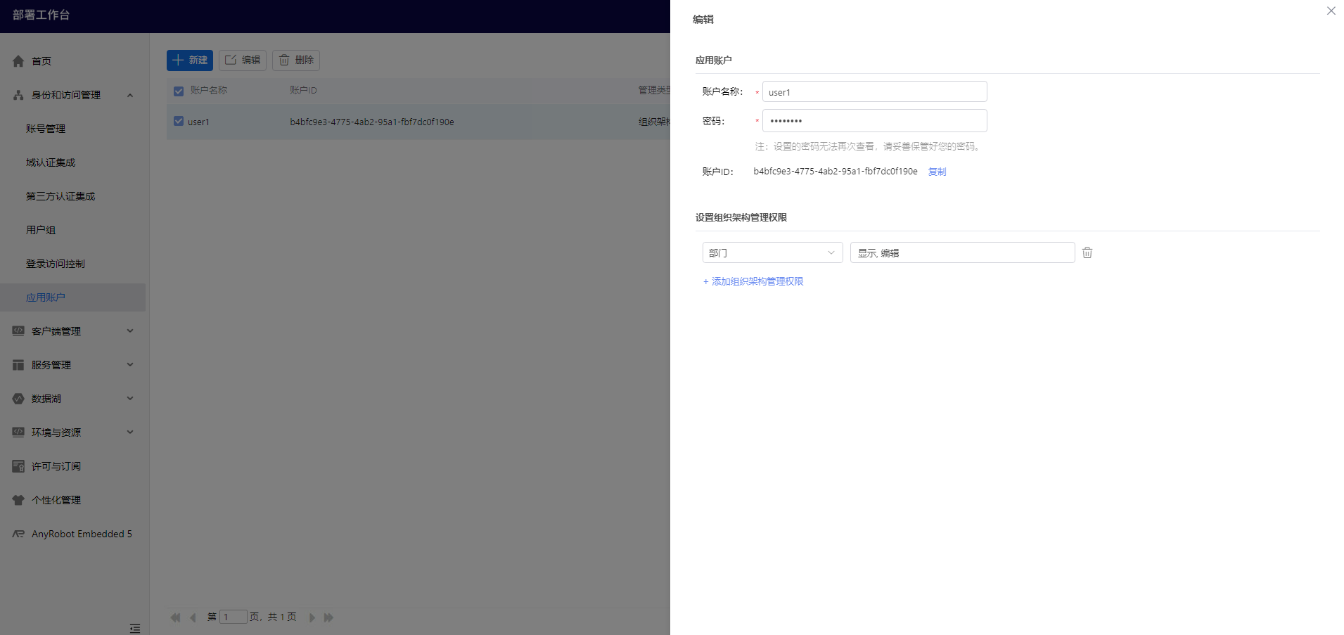Open 首页 in the sidebar
1344x635 pixels.
pyautogui.click(x=41, y=61)
